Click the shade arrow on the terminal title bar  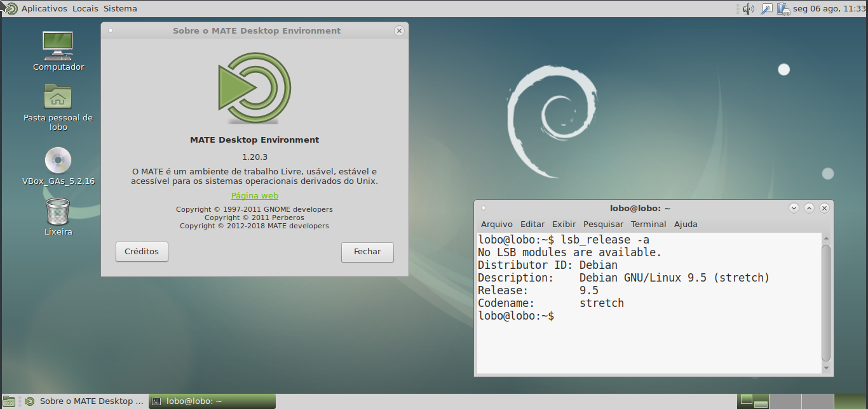[809, 208]
